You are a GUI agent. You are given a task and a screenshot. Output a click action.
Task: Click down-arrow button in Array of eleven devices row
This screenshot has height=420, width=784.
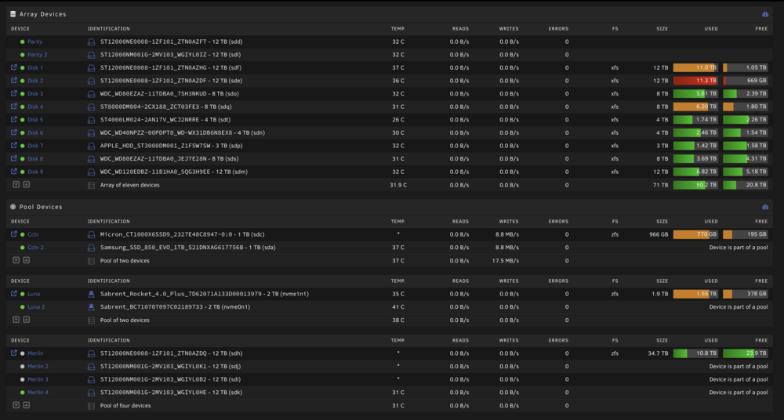click(16, 184)
